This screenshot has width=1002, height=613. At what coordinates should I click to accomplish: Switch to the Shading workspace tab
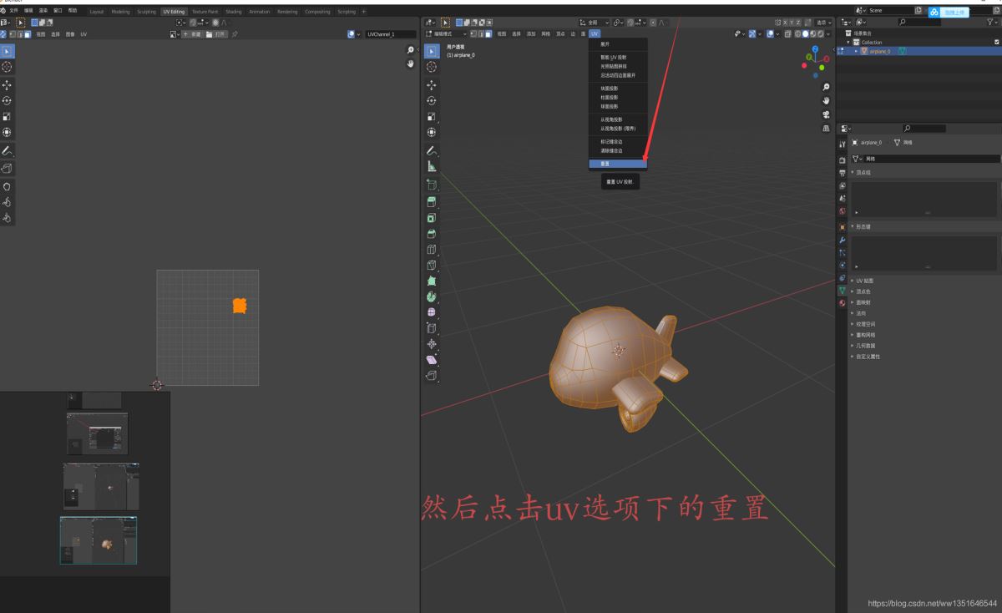[234, 12]
